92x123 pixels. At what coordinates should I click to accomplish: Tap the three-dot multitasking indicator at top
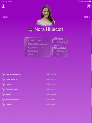tap(46, 1)
